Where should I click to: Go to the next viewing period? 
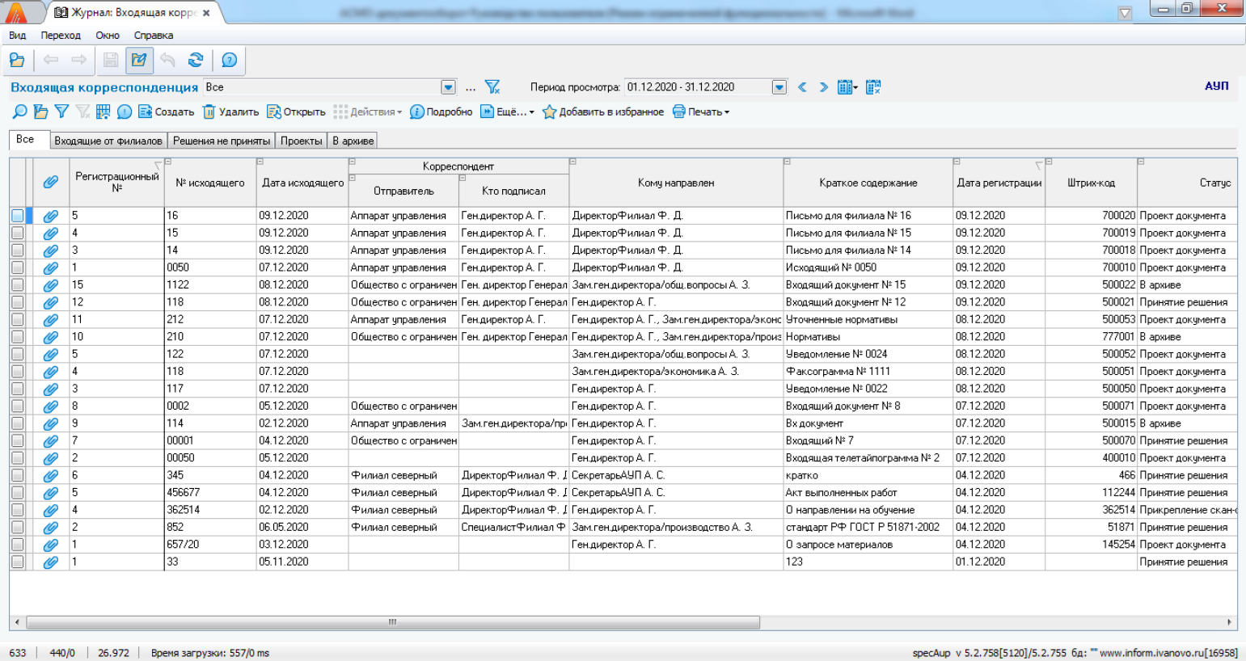(823, 87)
